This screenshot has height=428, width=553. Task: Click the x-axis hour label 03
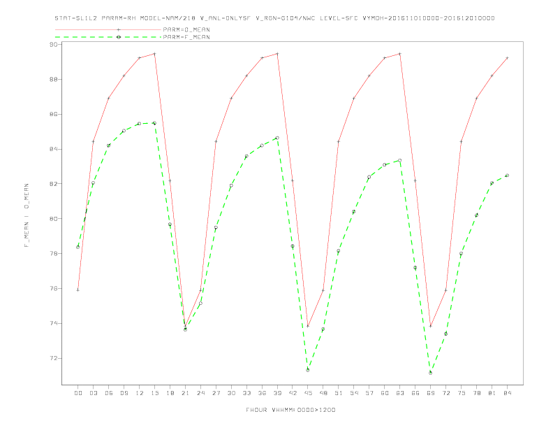94,393
